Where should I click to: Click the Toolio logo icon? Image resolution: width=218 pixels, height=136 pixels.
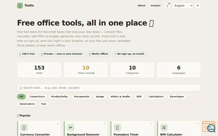[x=20, y=6]
